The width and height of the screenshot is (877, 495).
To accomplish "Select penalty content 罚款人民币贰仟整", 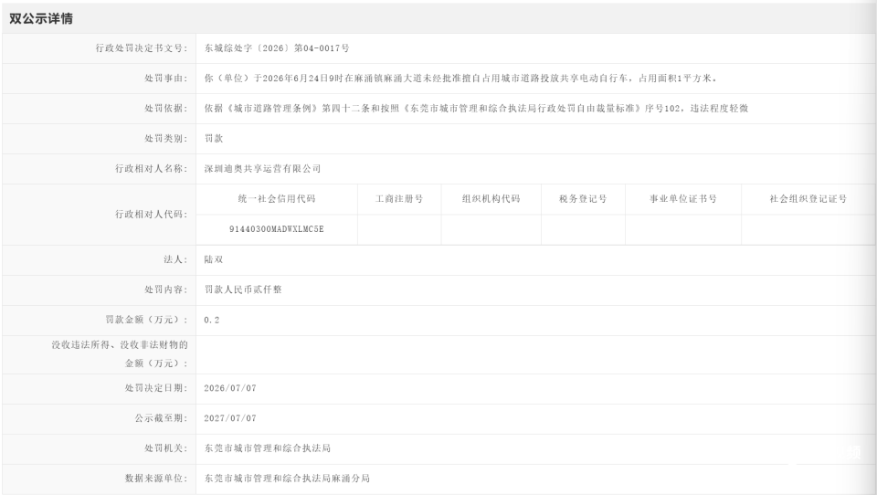I will [x=243, y=290].
